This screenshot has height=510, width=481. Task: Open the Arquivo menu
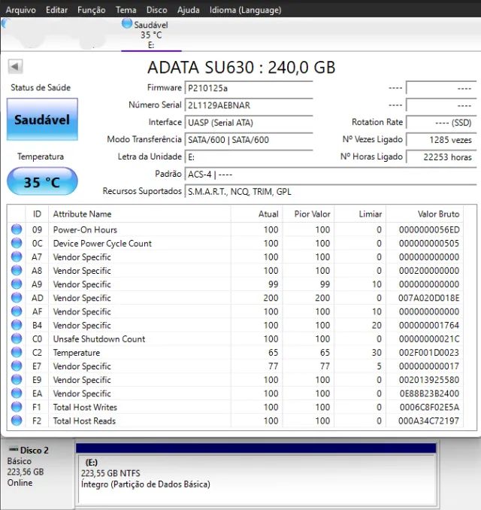point(21,10)
